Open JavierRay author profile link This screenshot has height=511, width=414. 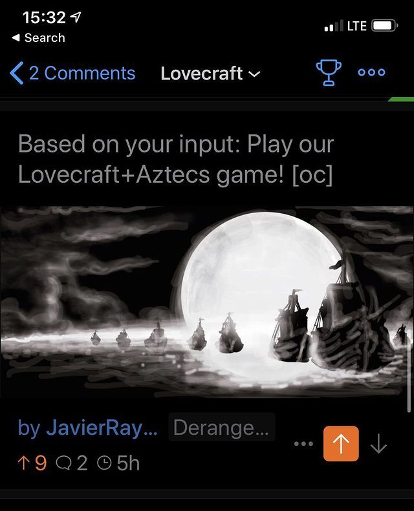88,428
